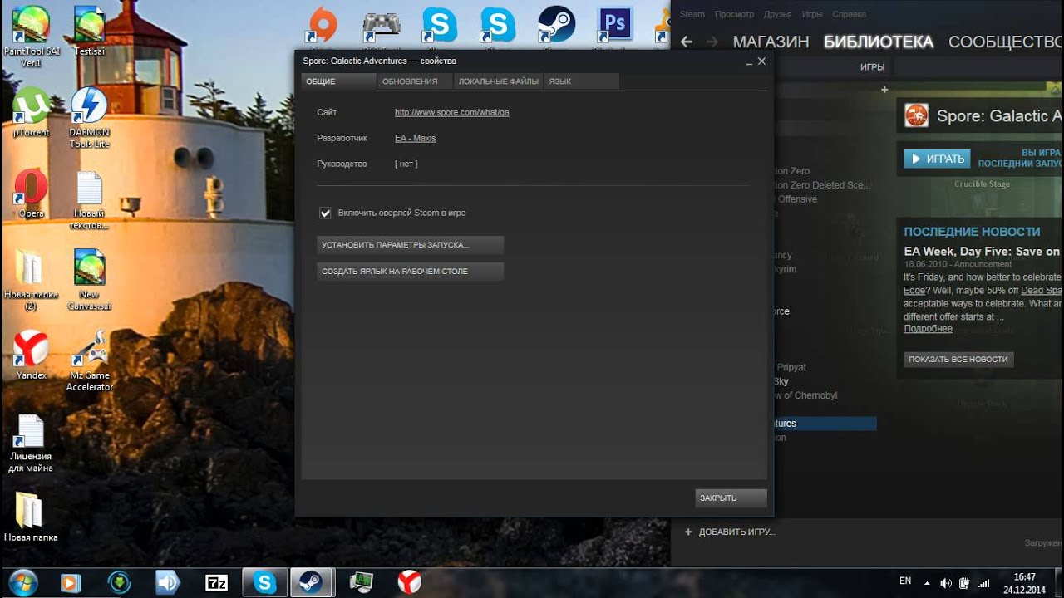
Task: Select the Test.sai file icon
Action: click(x=89, y=32)
